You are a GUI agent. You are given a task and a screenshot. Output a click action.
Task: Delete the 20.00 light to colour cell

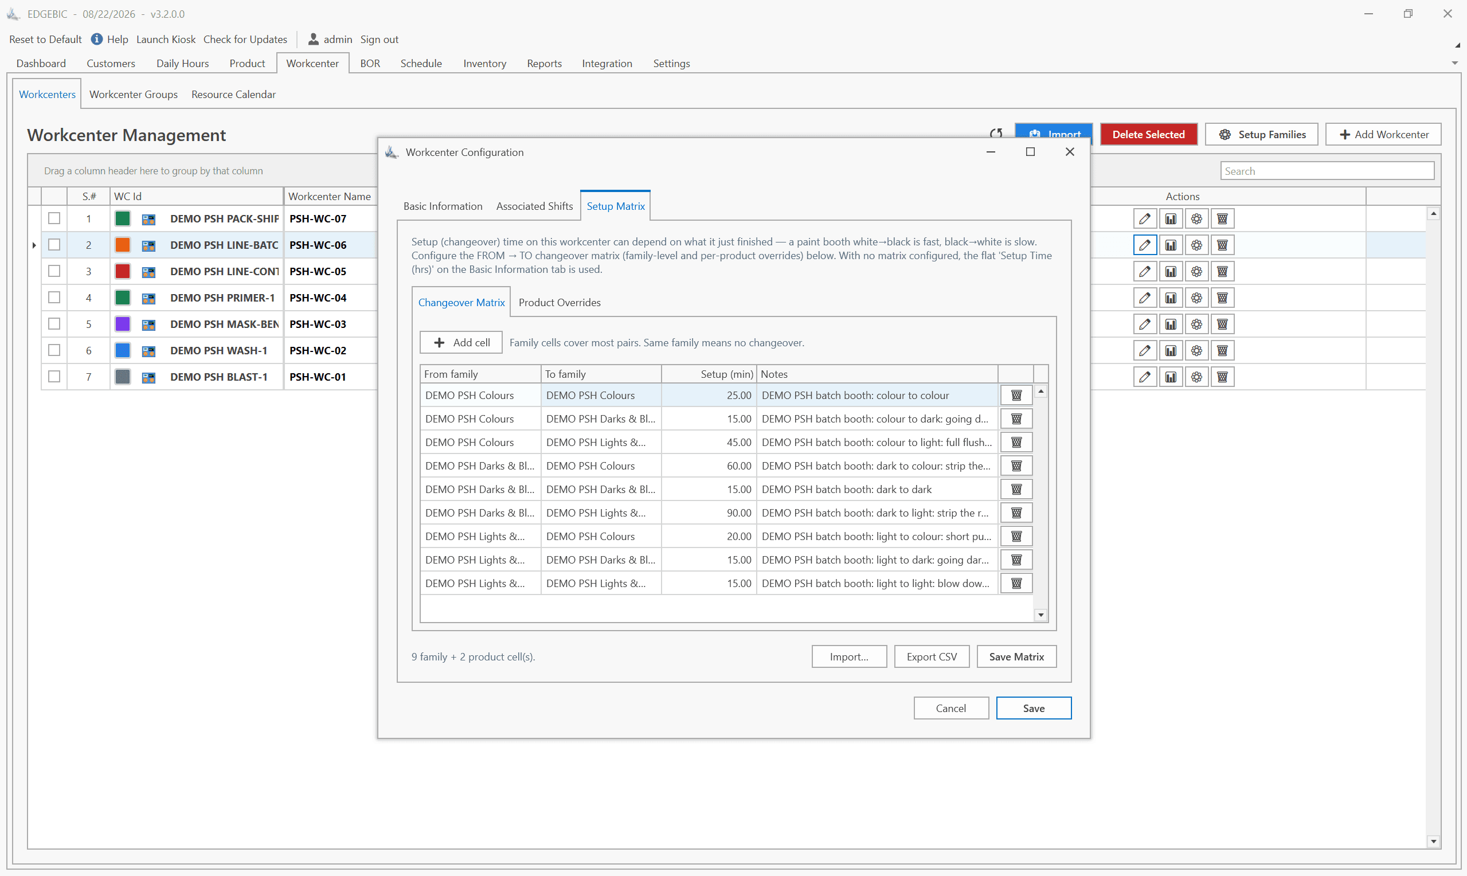(1016, 537)
